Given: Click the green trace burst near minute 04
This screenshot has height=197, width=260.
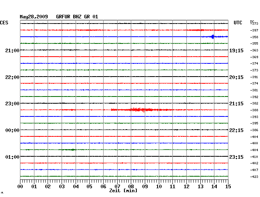Looking at the screenshot, I should pos(73,150).
